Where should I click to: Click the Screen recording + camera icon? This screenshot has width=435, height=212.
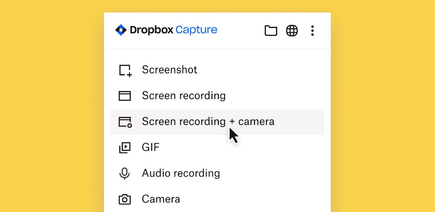click(125, 122)
